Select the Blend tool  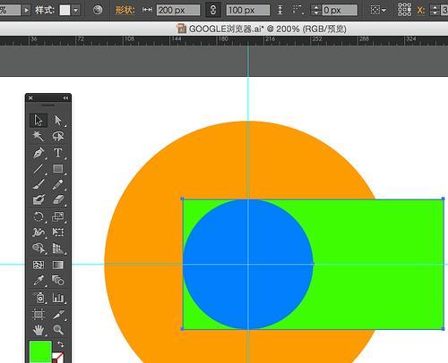coord(58,281)
